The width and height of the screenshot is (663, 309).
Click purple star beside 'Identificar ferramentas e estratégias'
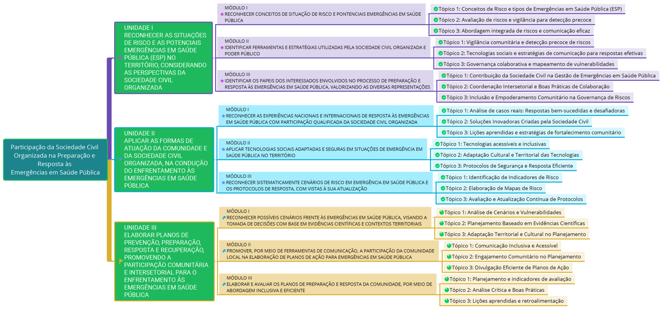(222, 47)
